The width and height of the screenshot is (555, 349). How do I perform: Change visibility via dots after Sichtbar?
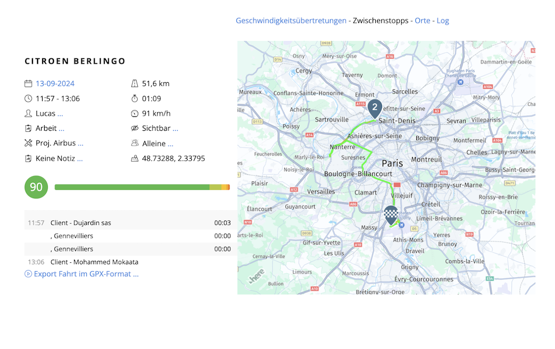[176, 129]
